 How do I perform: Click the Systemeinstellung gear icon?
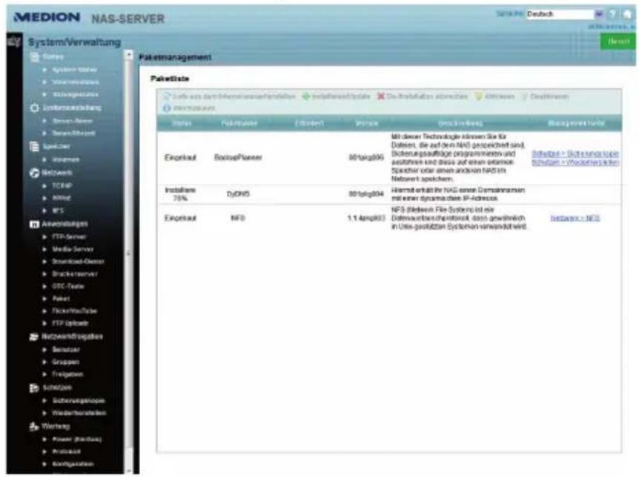pyautogui.click(x=35, y=108)
